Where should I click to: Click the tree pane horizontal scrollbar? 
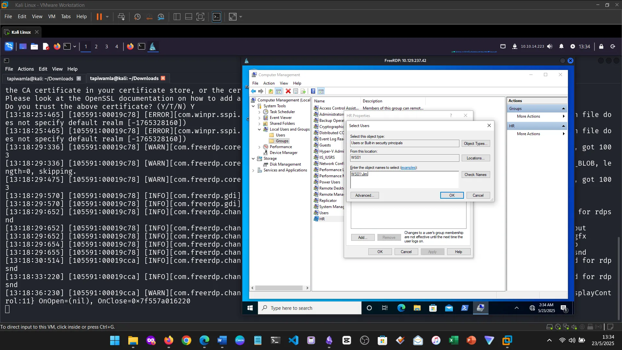pos(279,288)
